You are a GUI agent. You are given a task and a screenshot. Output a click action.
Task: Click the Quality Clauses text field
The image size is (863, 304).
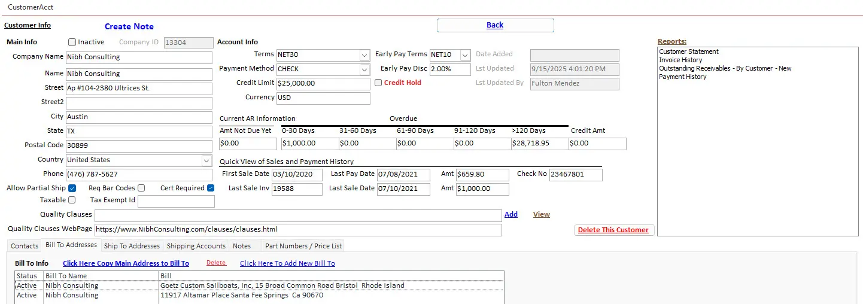click(x=298, y=215)
